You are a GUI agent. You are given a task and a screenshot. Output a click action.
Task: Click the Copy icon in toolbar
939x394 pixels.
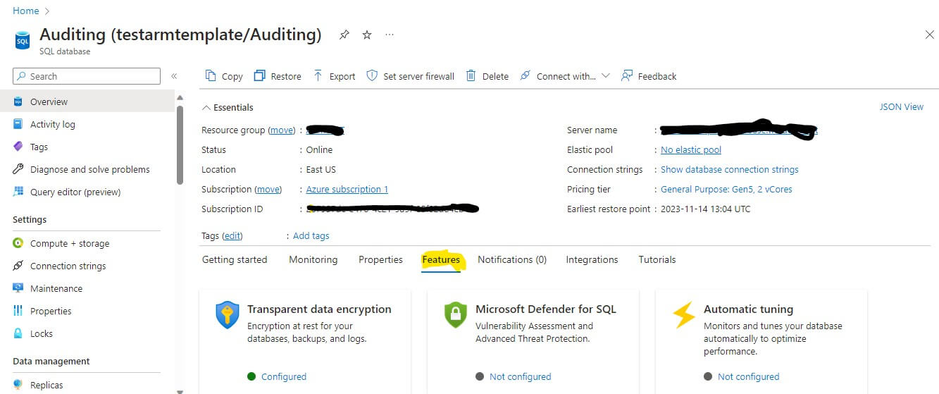(x=210, y=76)
